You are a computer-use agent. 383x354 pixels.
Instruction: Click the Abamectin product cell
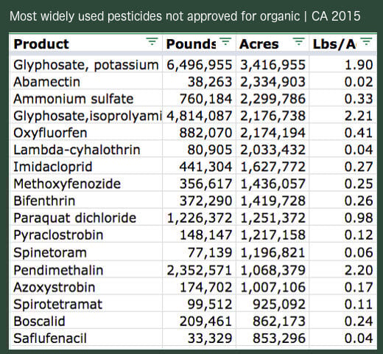86,82
